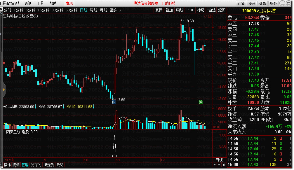Click the X10 volume scale label
This screenshot has height=170, width=294.
[x=216, y=127]
